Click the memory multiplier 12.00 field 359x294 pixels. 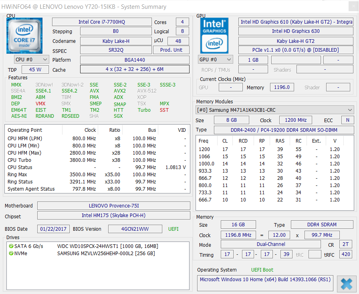[x=279, y=235]
